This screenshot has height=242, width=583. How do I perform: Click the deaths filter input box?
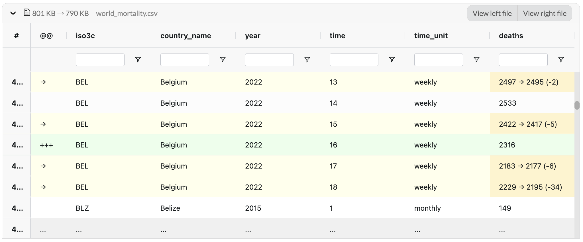(x=523, y=60)
